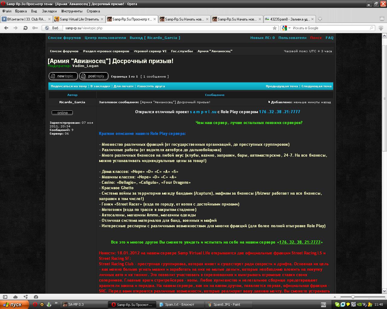This screenshot has width=387, height=309.
Task: Open the Инструменты menu
Action: [x=72, y=11]
